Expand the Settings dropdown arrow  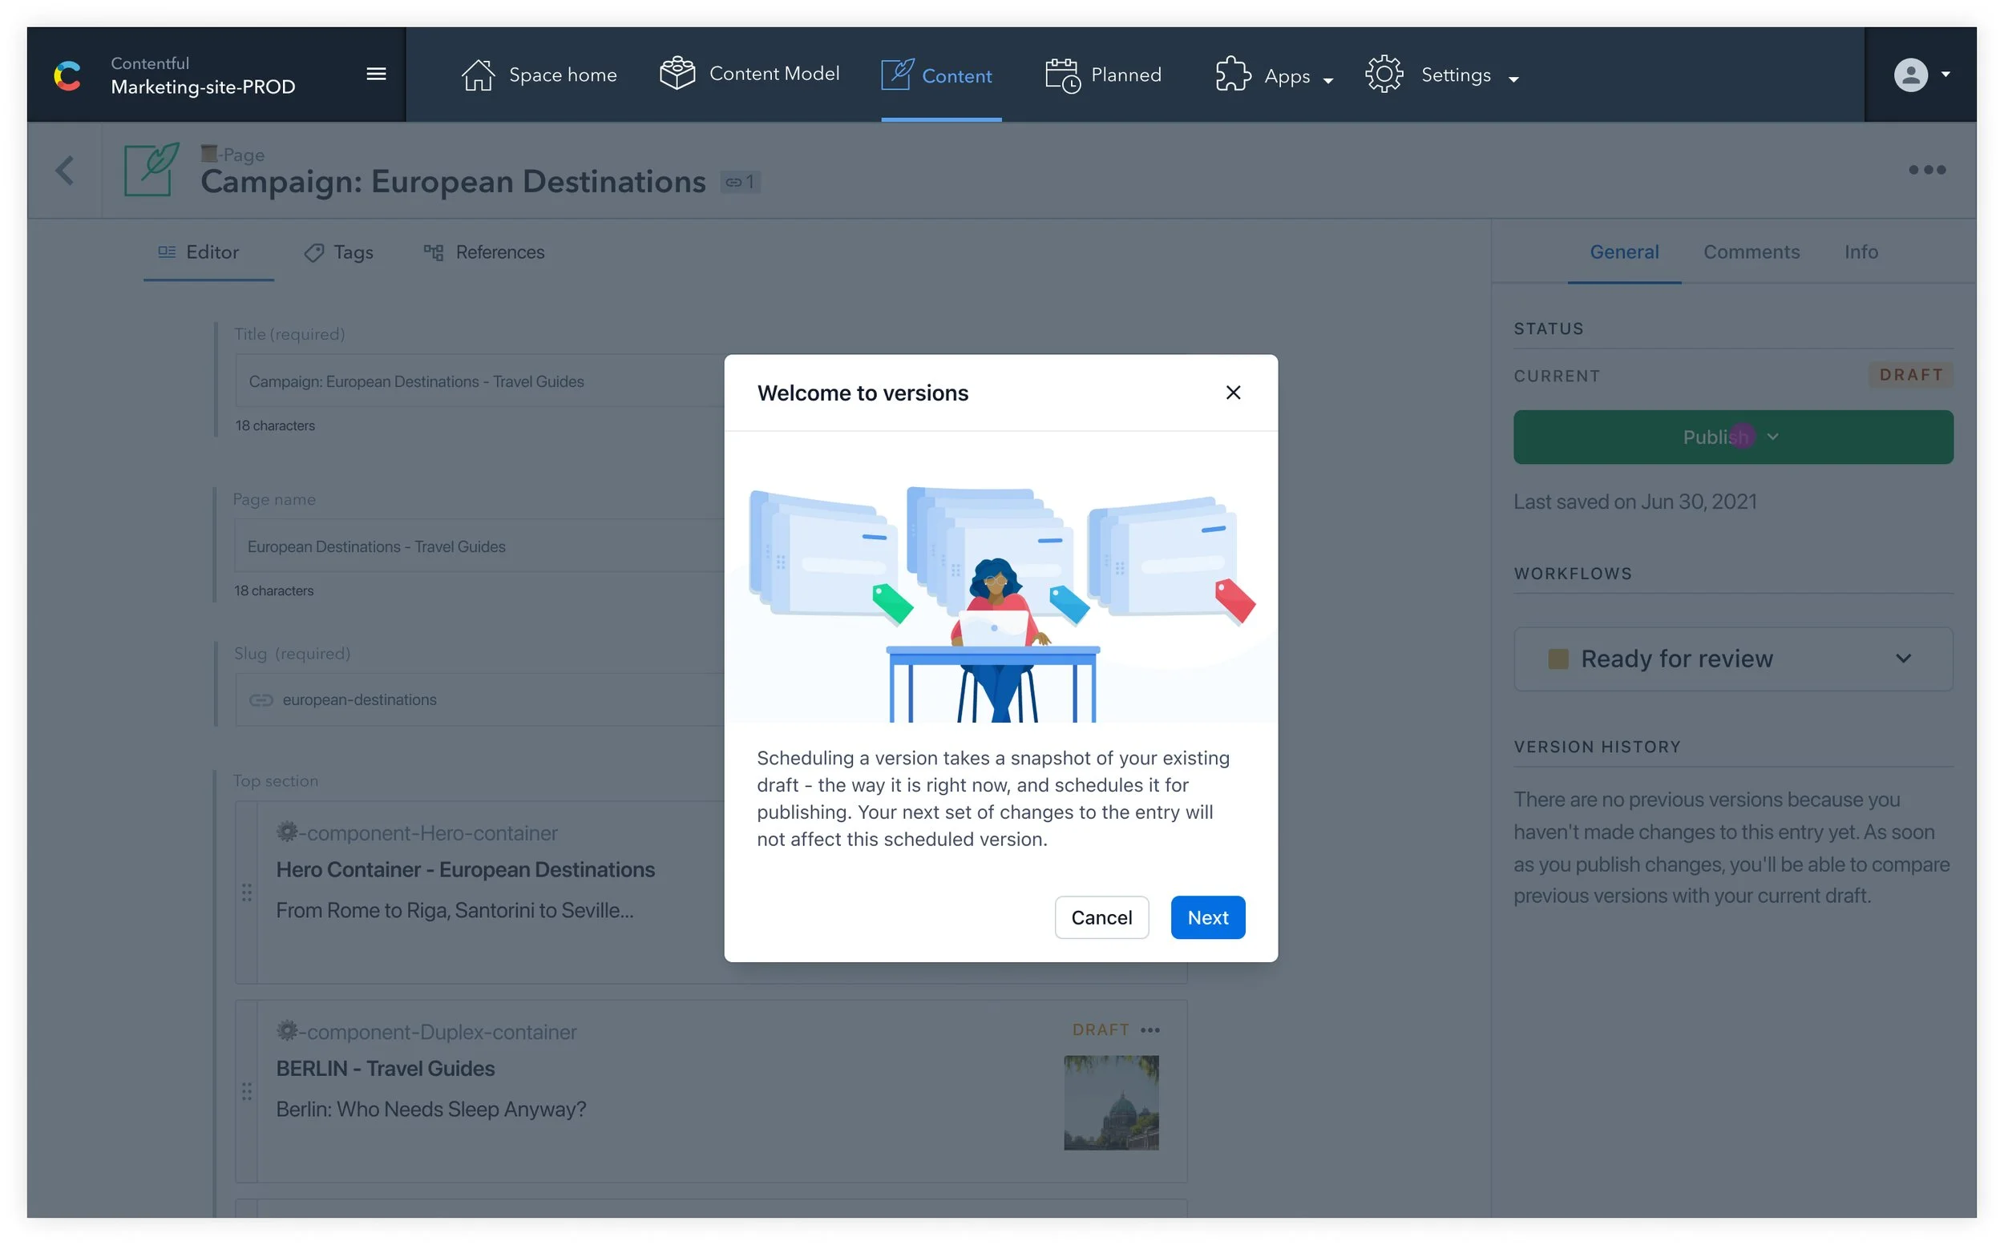pos(1513,80)
